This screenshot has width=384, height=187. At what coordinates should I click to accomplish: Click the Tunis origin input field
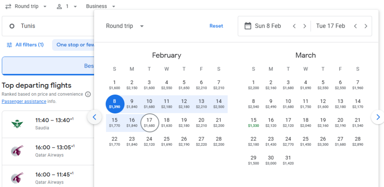coord(48,26)
